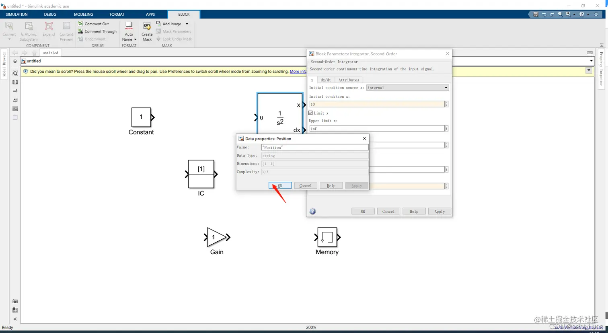
Task: Select the IC block
Action: (x=201, y=174)
